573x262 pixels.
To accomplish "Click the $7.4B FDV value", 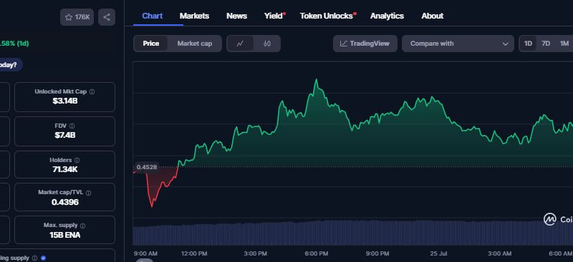I will pyautogui.click(x=65, y=135).
